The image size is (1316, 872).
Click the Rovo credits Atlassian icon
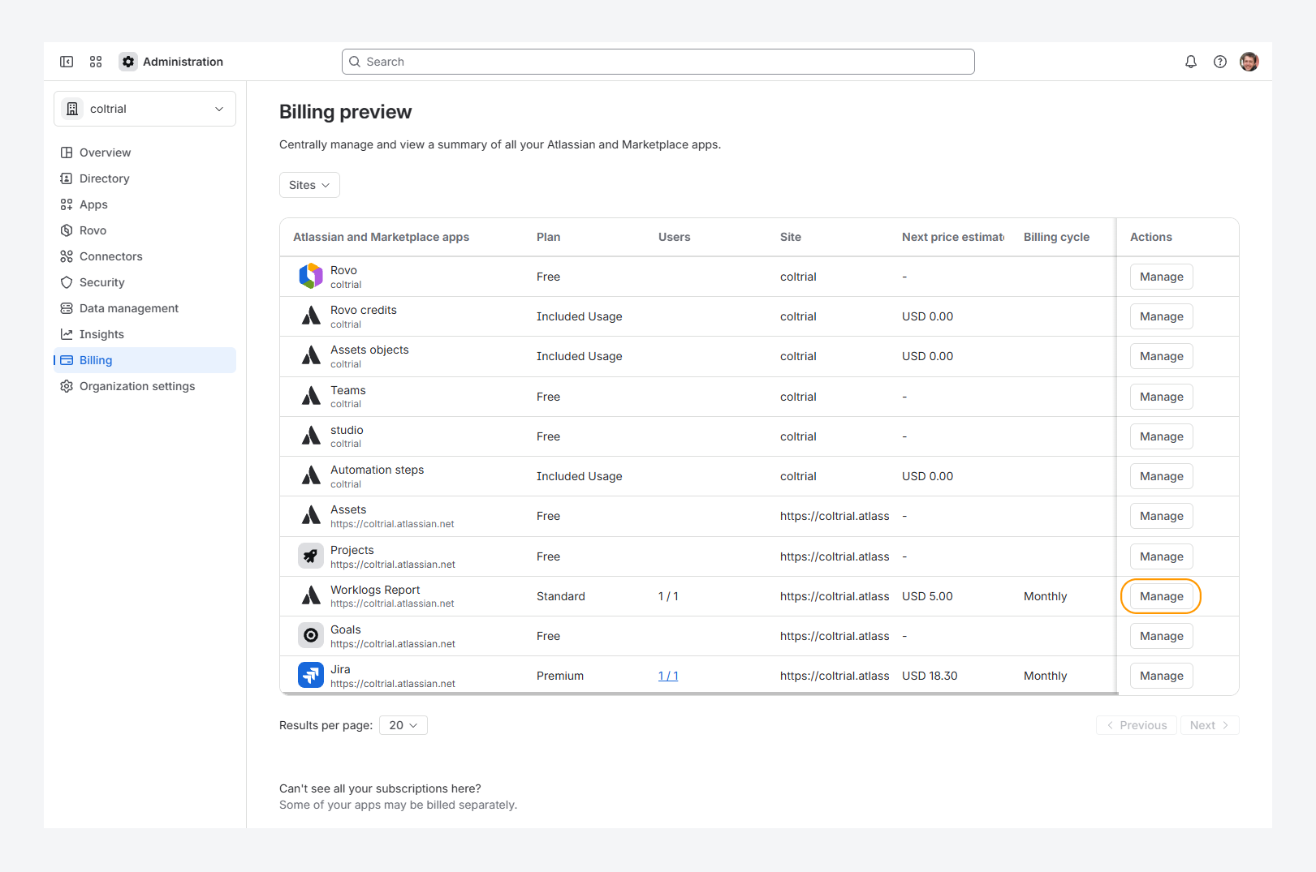pos(311,316)
